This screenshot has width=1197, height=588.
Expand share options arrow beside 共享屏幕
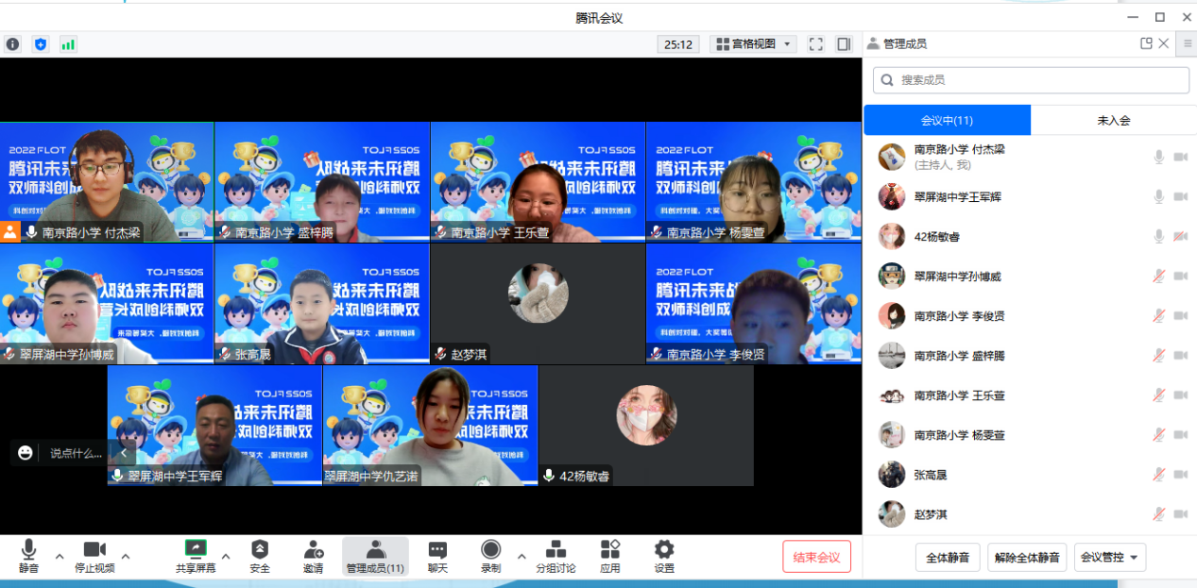pyautogui.click(x=226, y=556)
